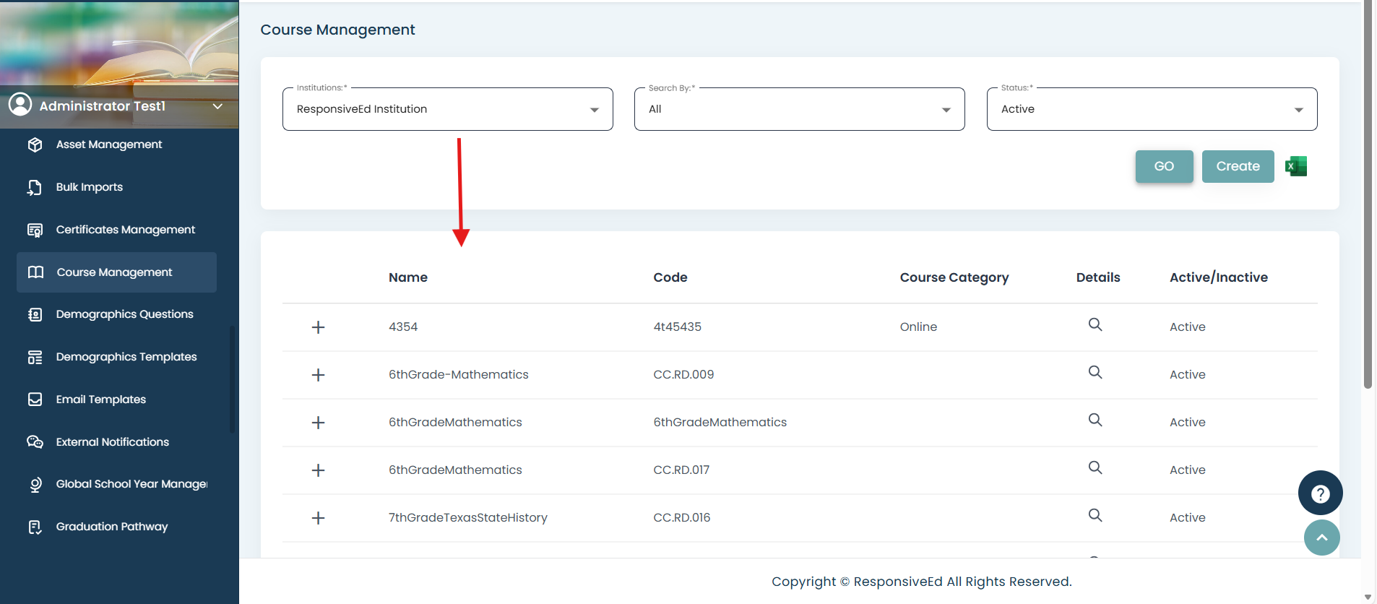
Task: Open Certificates Management in sidebar
Action: click(125, 230)
